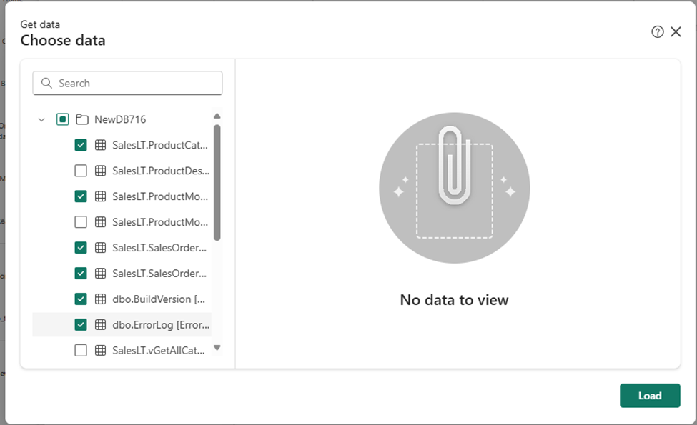This screenshot has height=425, width=697.
Task: Click the scroll-up arrow of the table list
Action: point(217,116)
